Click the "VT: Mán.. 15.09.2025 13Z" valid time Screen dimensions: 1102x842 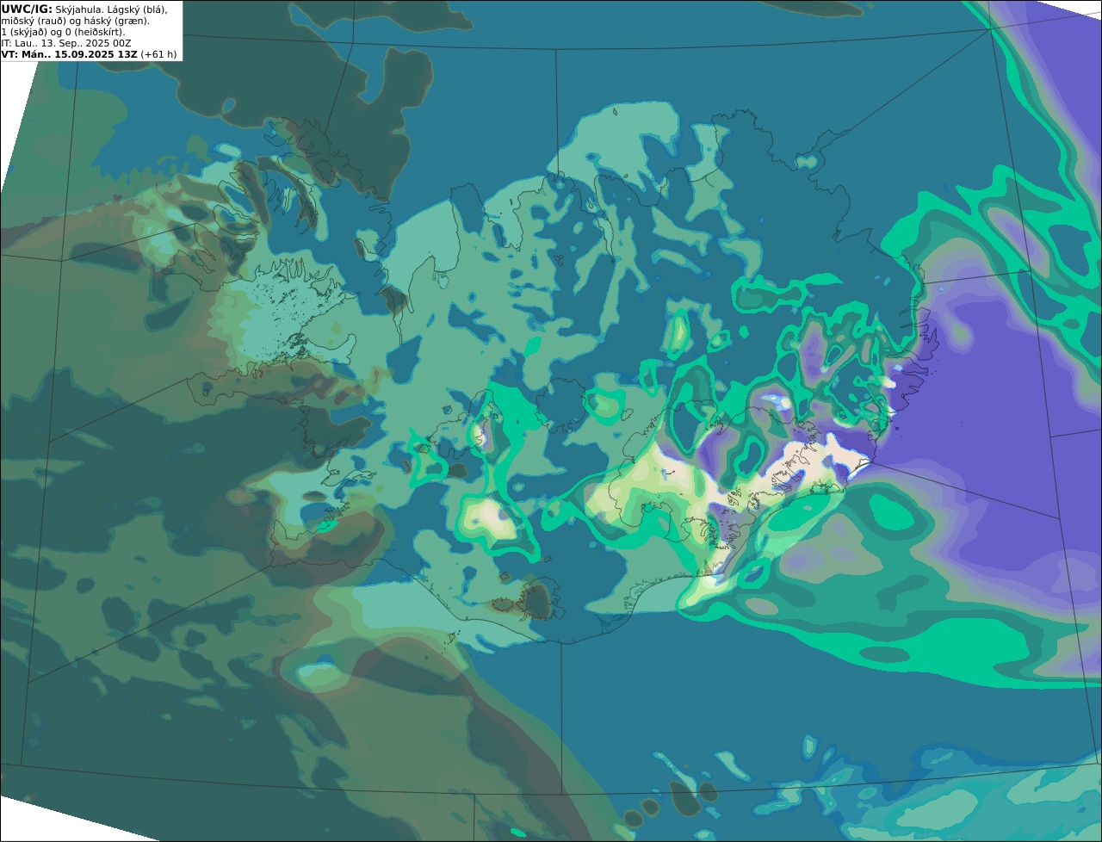pos(70,53)
